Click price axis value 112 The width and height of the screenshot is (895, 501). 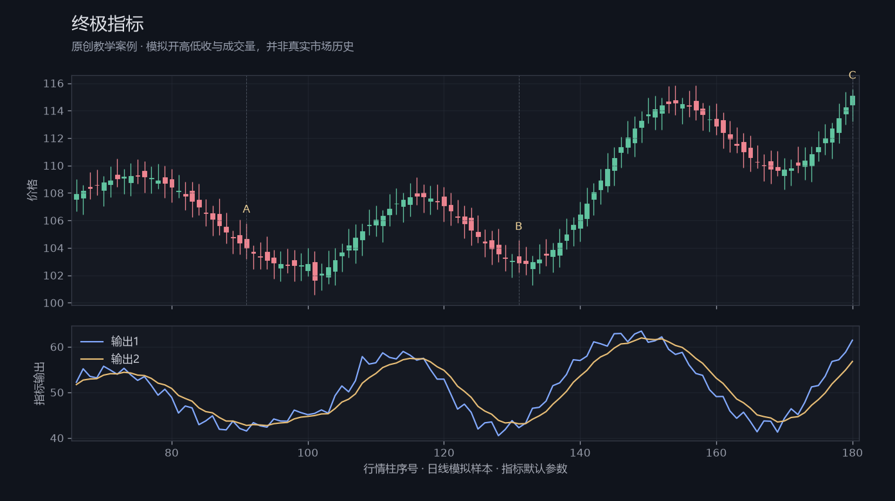pyautogui.click(x=53, y=139)
